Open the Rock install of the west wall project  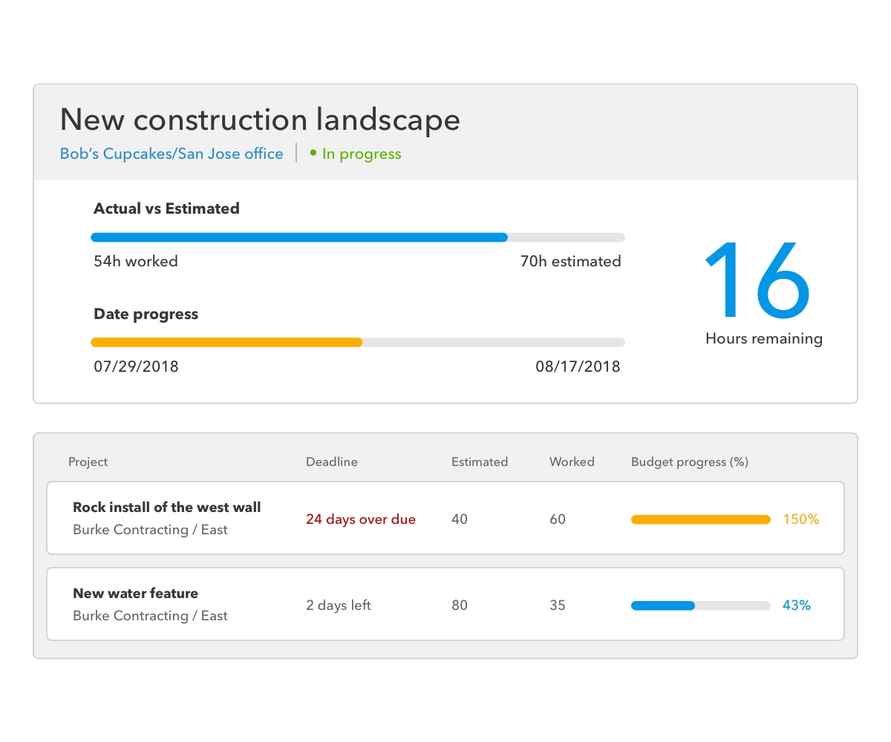(167, 508)
